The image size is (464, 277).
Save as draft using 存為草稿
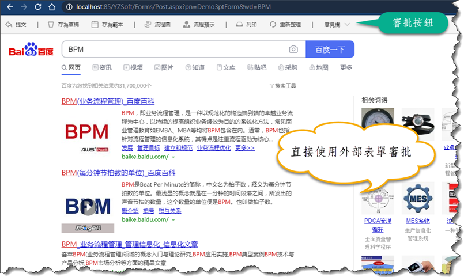(63, 25)
